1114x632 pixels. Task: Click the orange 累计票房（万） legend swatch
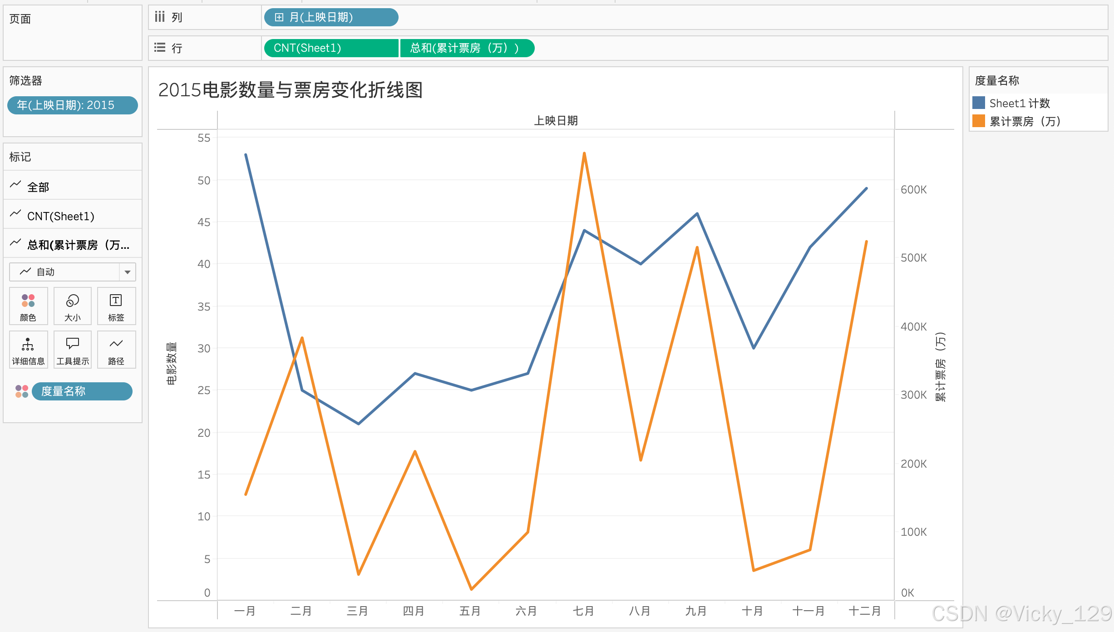point(979,121)
